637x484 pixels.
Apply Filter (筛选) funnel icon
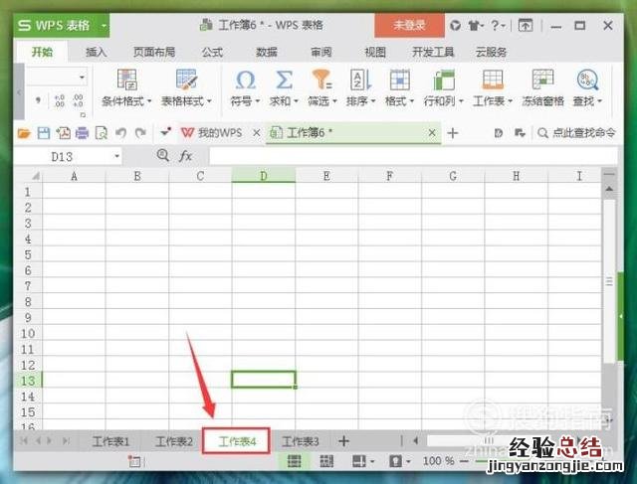coord(321,80)
